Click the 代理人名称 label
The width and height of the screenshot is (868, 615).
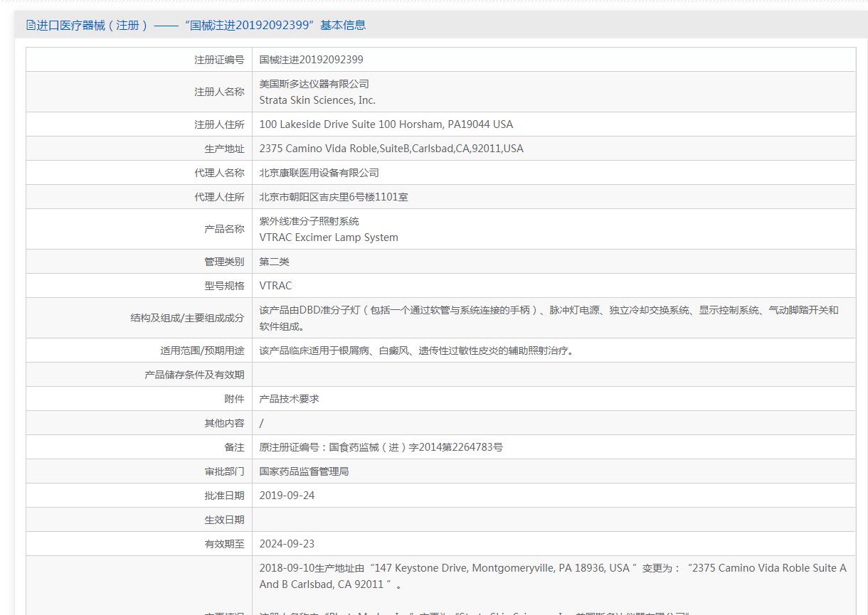pyautogui.click(x=219, y=173)
